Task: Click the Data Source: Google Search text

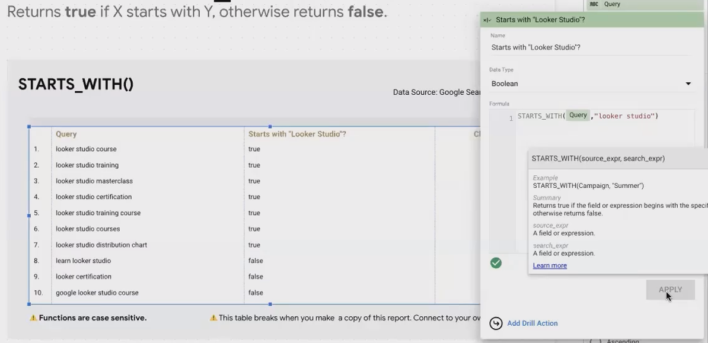Action: [x=436, y=92]
